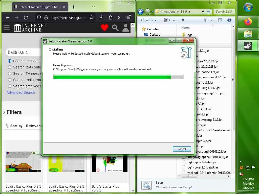Switch to Firefox from taskbar
The height and width of the screenshot is (194, 259).
pyautogui.click(x=248, y=22)
